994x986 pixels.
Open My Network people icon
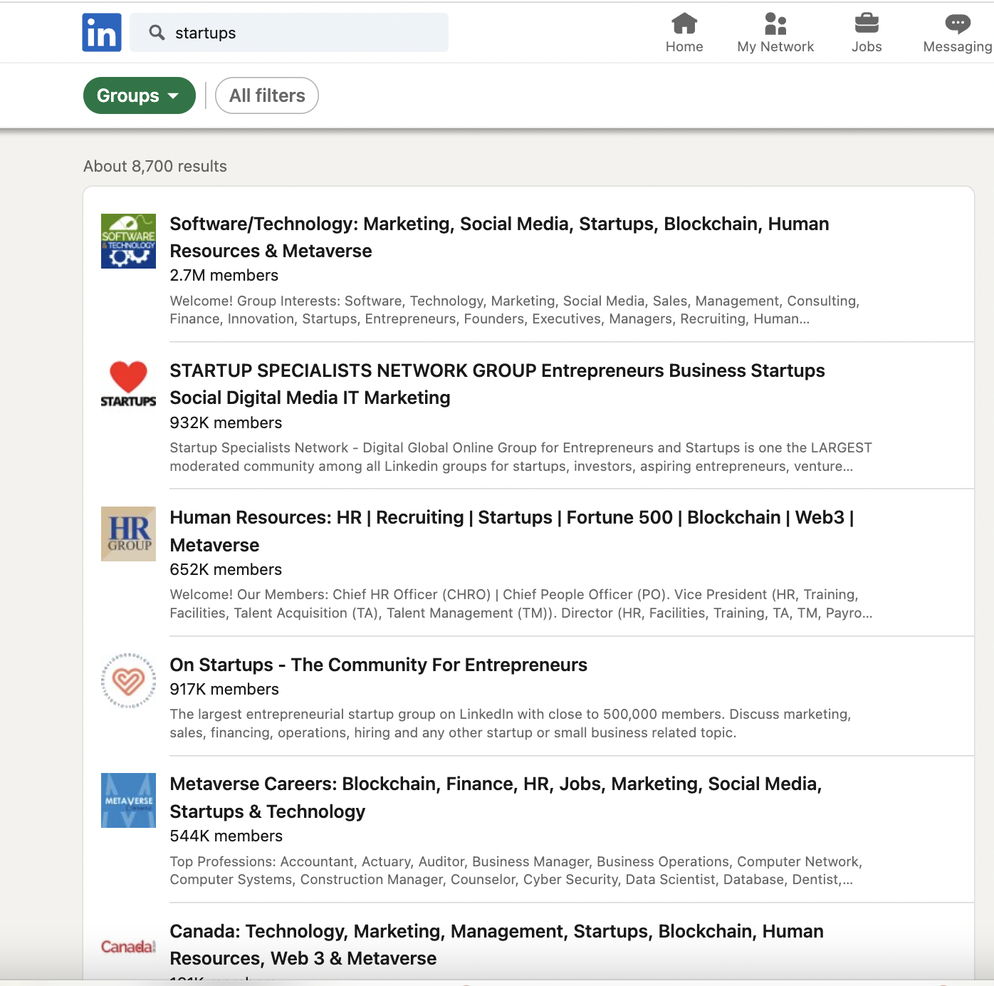point(775,24)
